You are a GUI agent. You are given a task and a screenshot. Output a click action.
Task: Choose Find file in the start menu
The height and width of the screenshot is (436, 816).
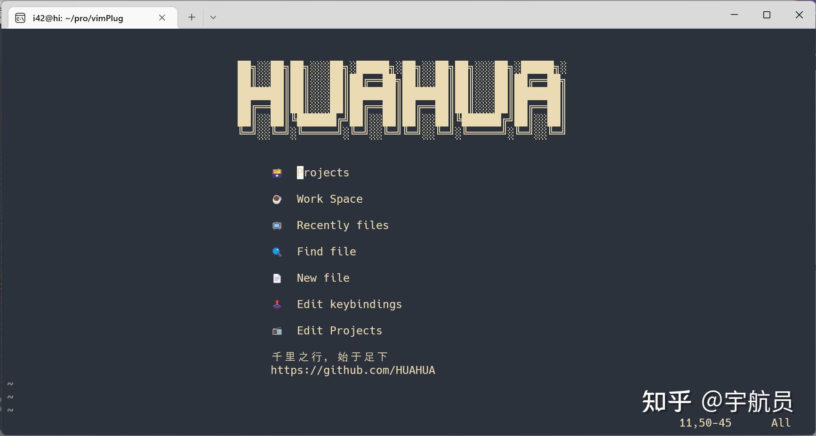point(326,252)
